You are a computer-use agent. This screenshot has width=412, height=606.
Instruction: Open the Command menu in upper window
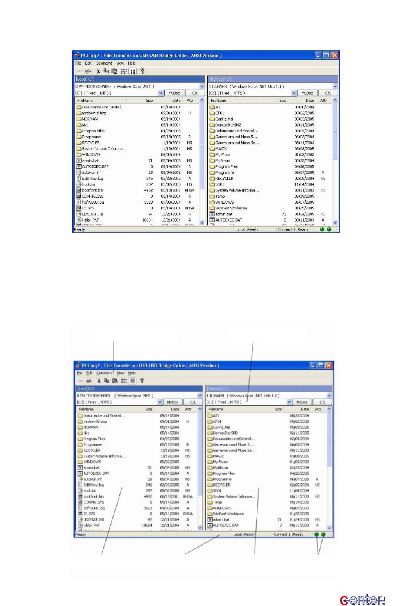[x=104, y=63]
